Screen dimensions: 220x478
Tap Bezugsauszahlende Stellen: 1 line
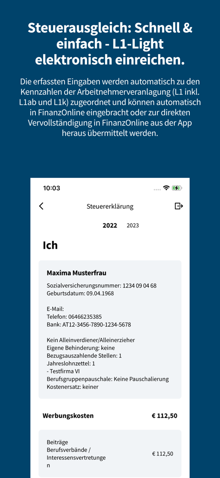[x=84, y=356]
